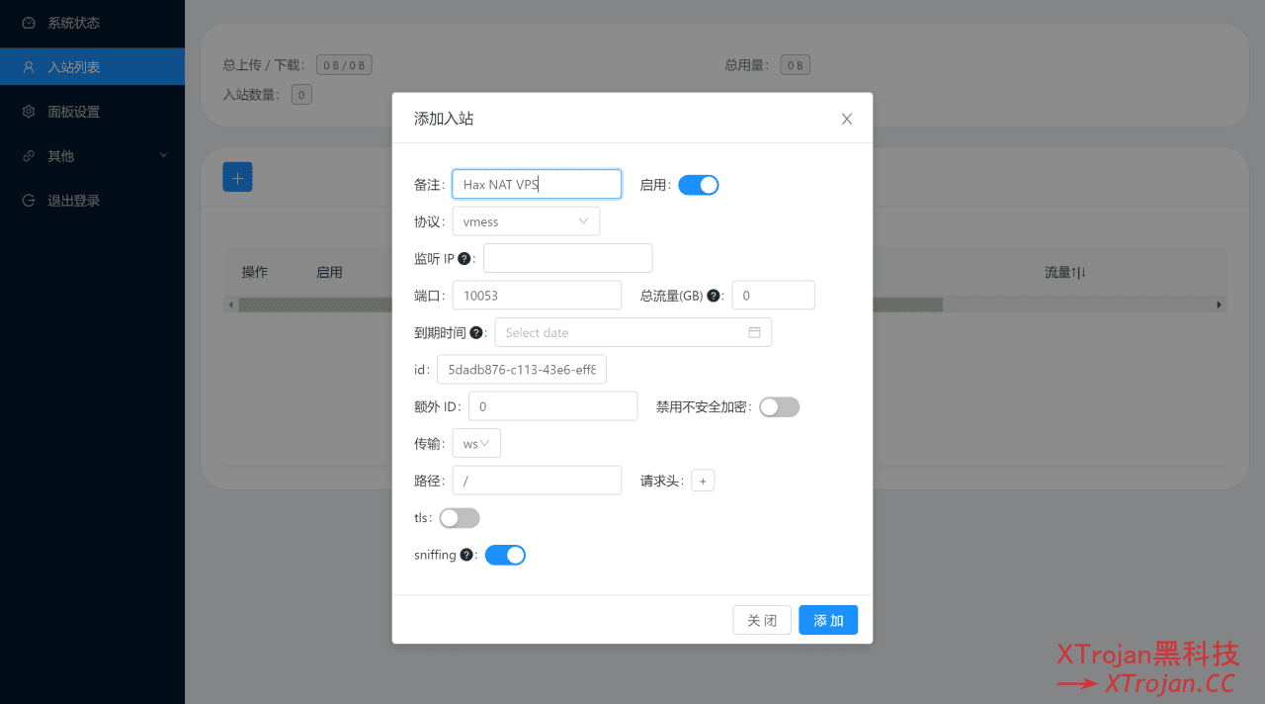Open the 协议 vmess dropdown
The image size is (1265, 704).
526,220
